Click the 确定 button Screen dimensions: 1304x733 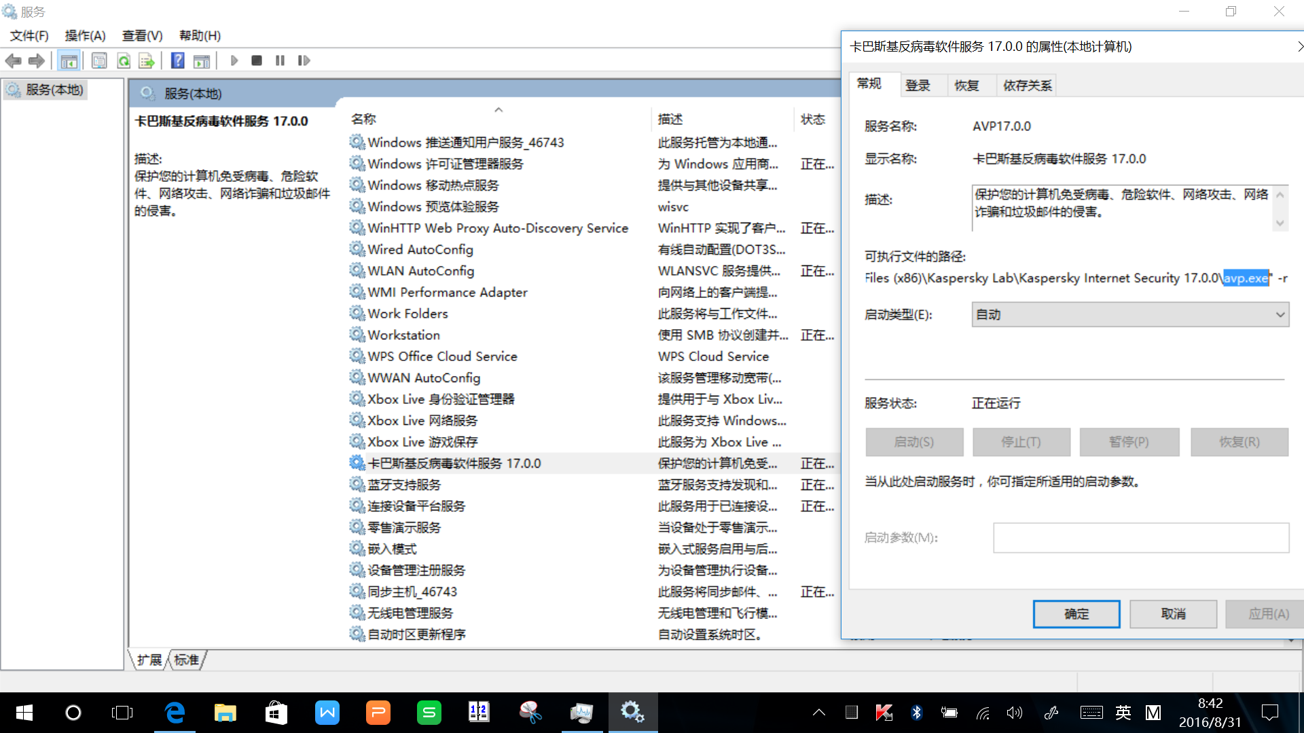pyautogui.click(x=1076, y=614)
